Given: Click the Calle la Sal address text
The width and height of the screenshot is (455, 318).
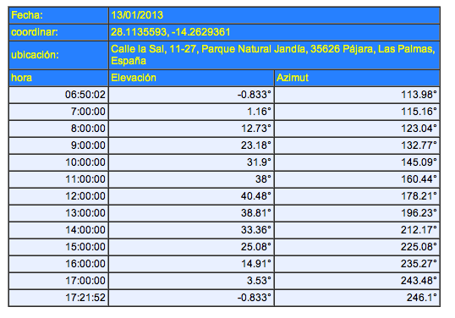Looking at the screenshot, I should point(273,55).
